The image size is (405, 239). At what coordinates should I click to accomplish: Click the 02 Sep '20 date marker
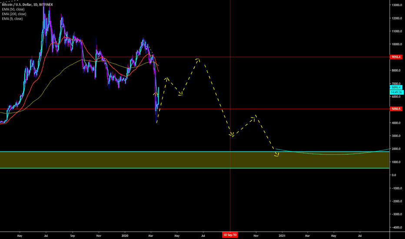pyautogui.click(x=230, y=235)
